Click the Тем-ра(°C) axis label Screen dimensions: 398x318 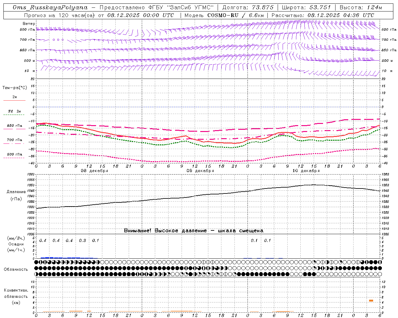[15, 88]
